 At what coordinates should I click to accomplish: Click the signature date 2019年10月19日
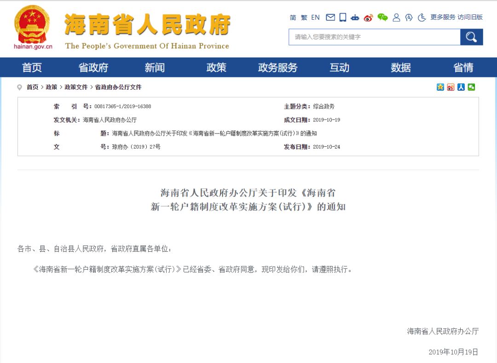point(453,352)
